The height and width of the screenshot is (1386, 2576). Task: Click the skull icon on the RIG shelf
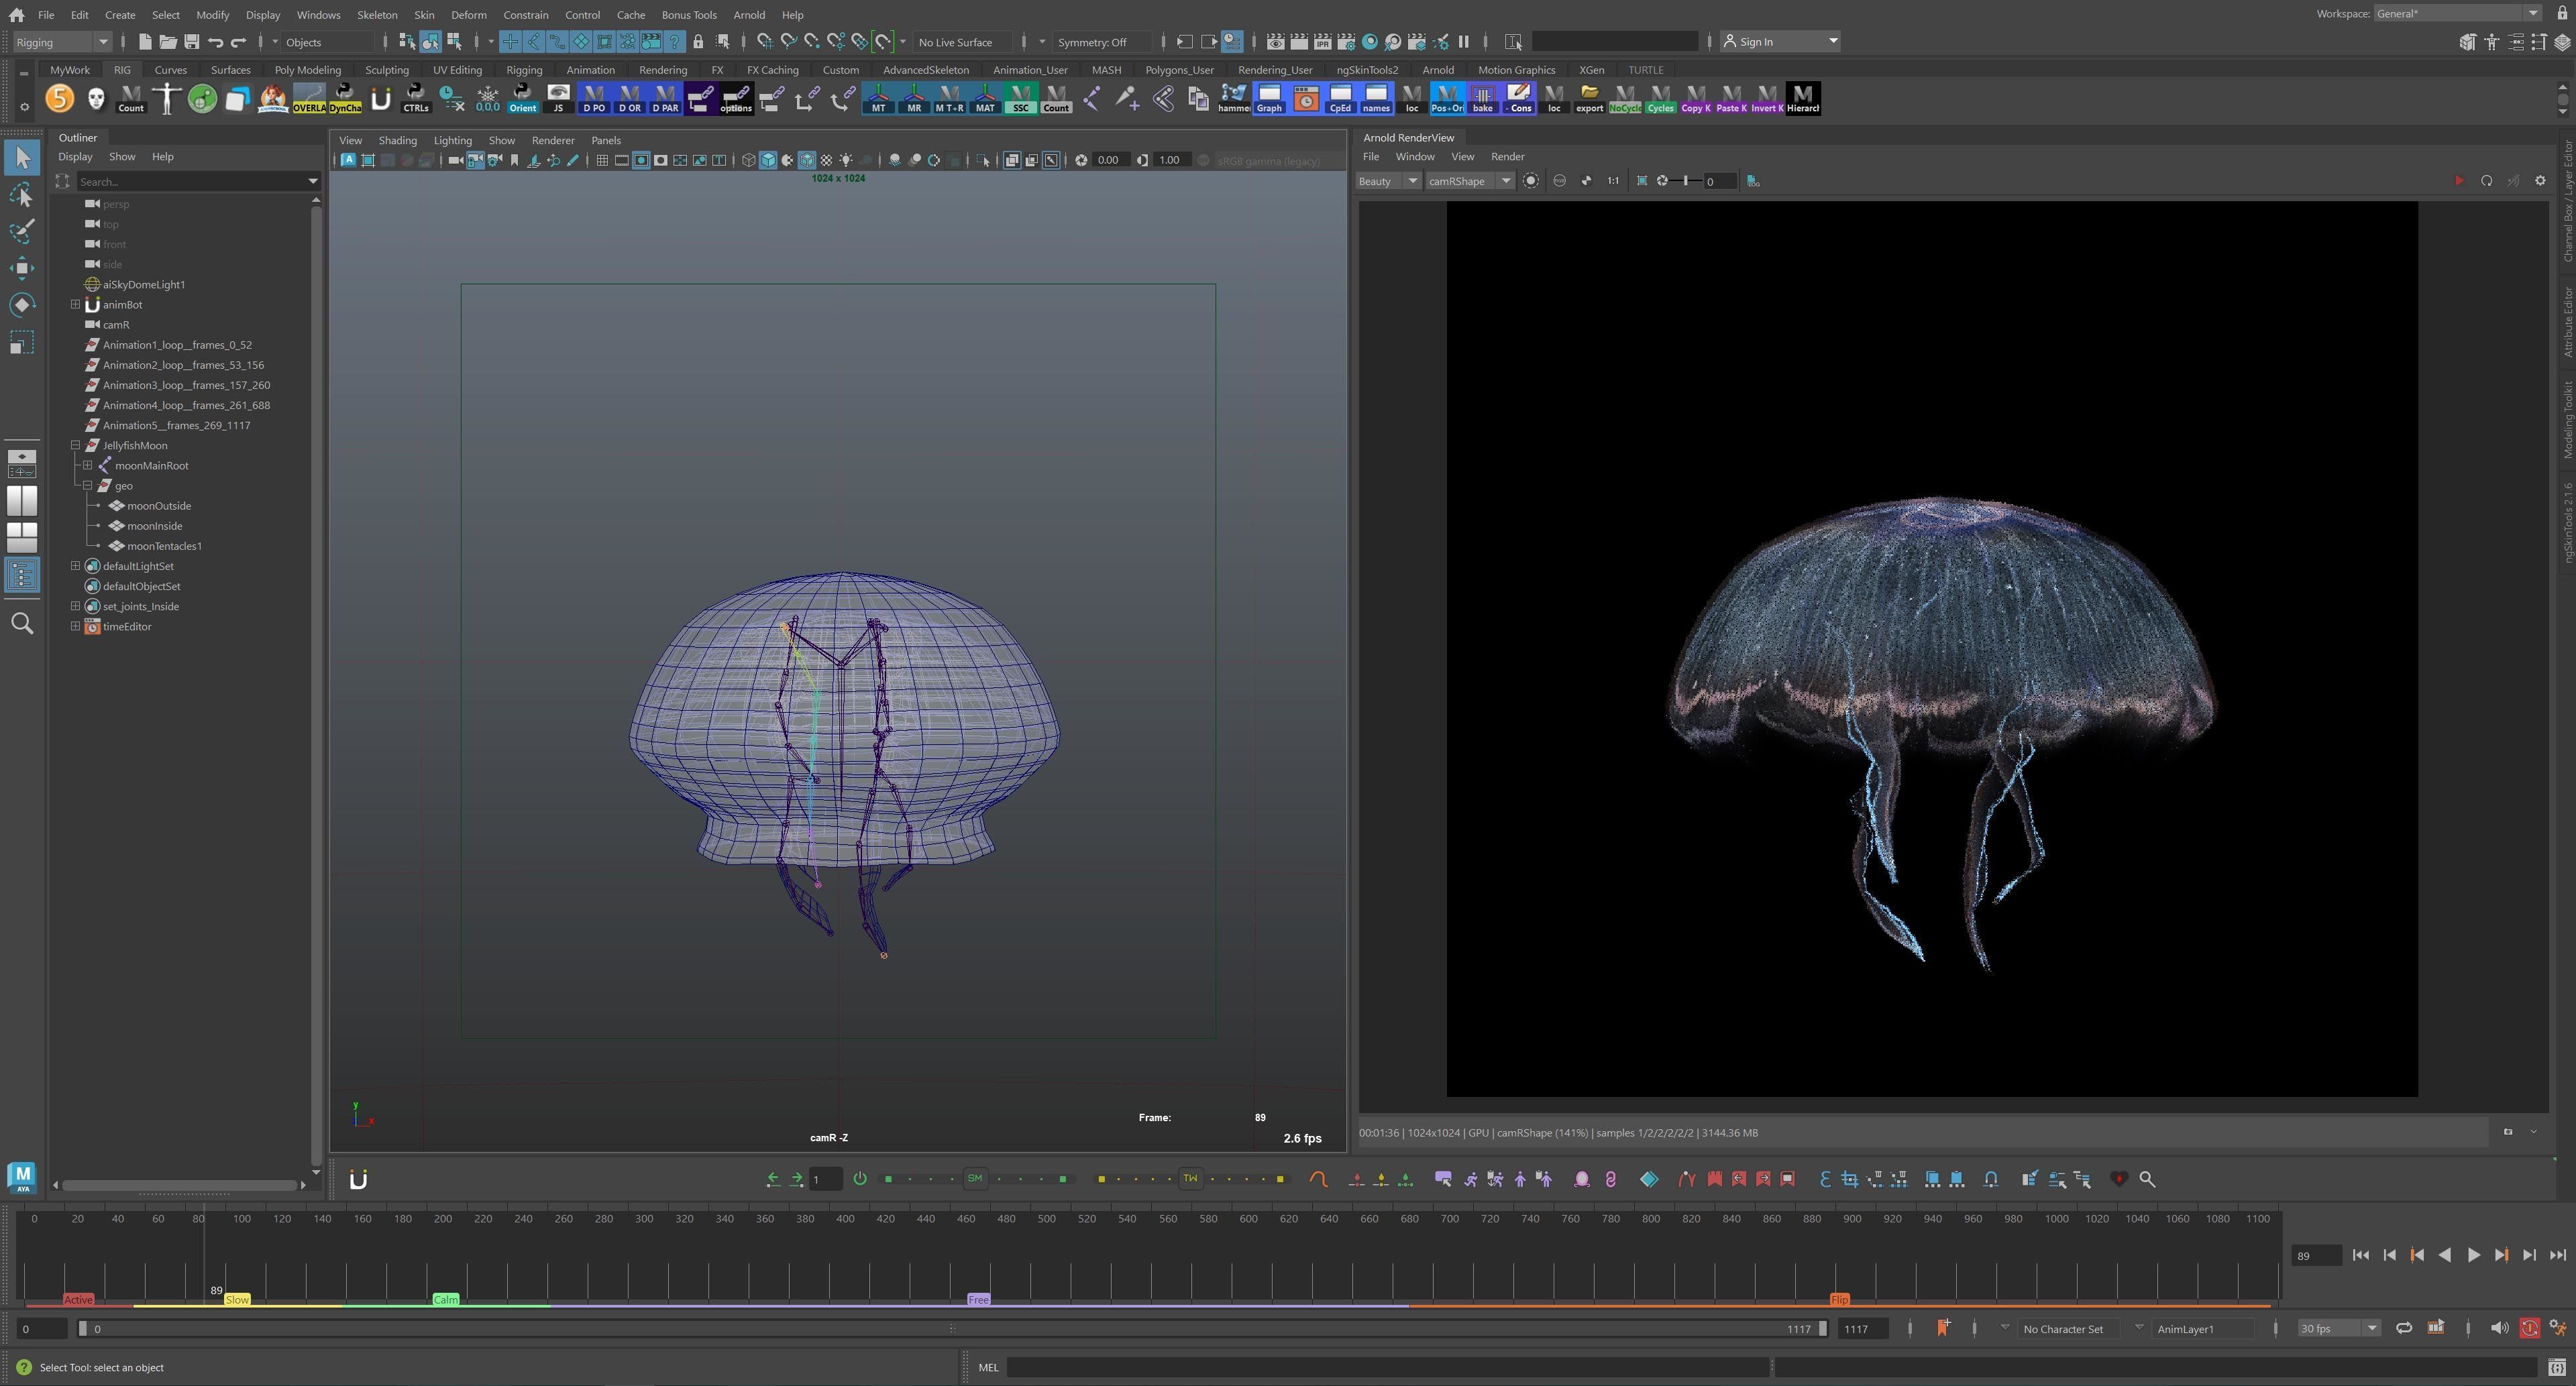coord(96,98)
